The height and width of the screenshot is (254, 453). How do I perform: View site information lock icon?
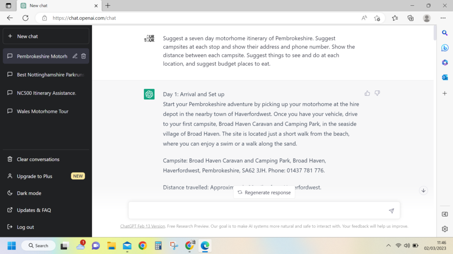pos(44,18)
